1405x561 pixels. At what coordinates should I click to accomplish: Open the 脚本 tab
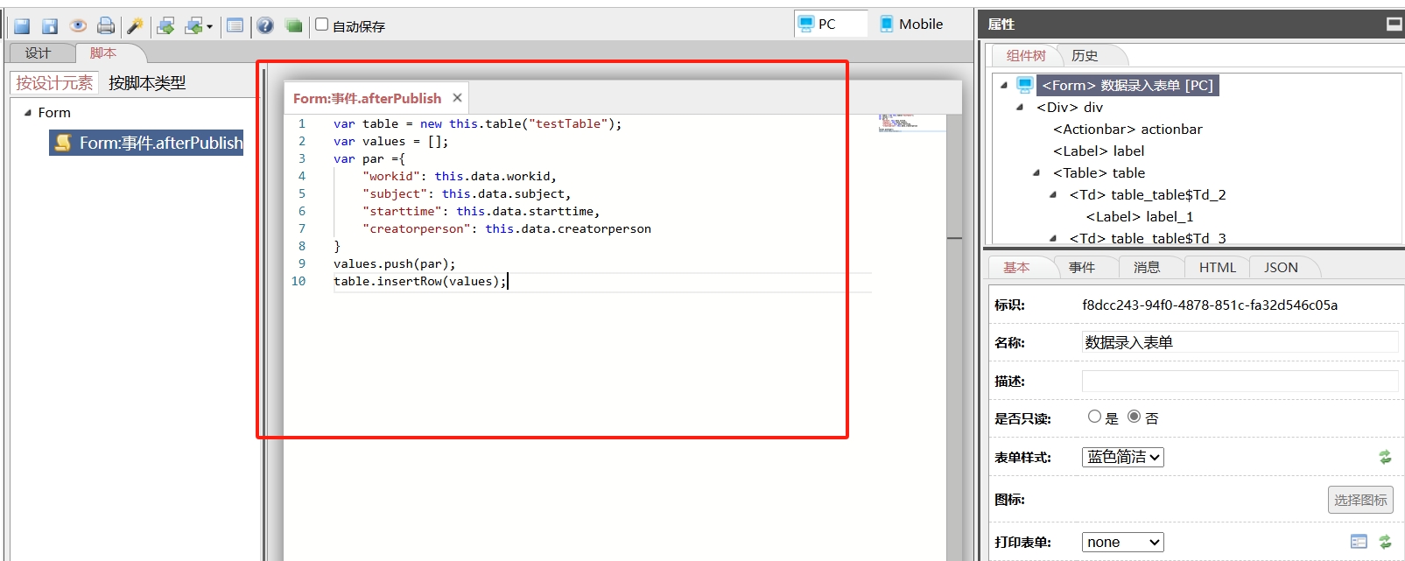tap(102, 53)
